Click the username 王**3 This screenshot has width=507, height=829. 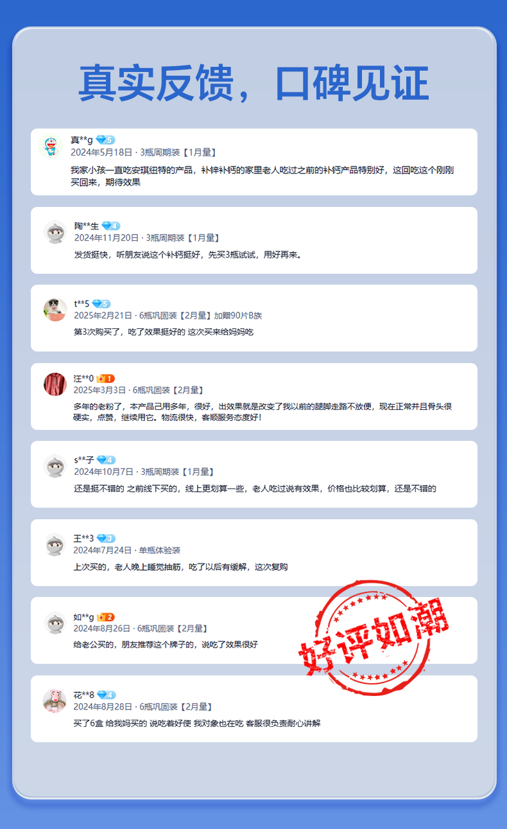pyautogui.click(x=83, y=539)
